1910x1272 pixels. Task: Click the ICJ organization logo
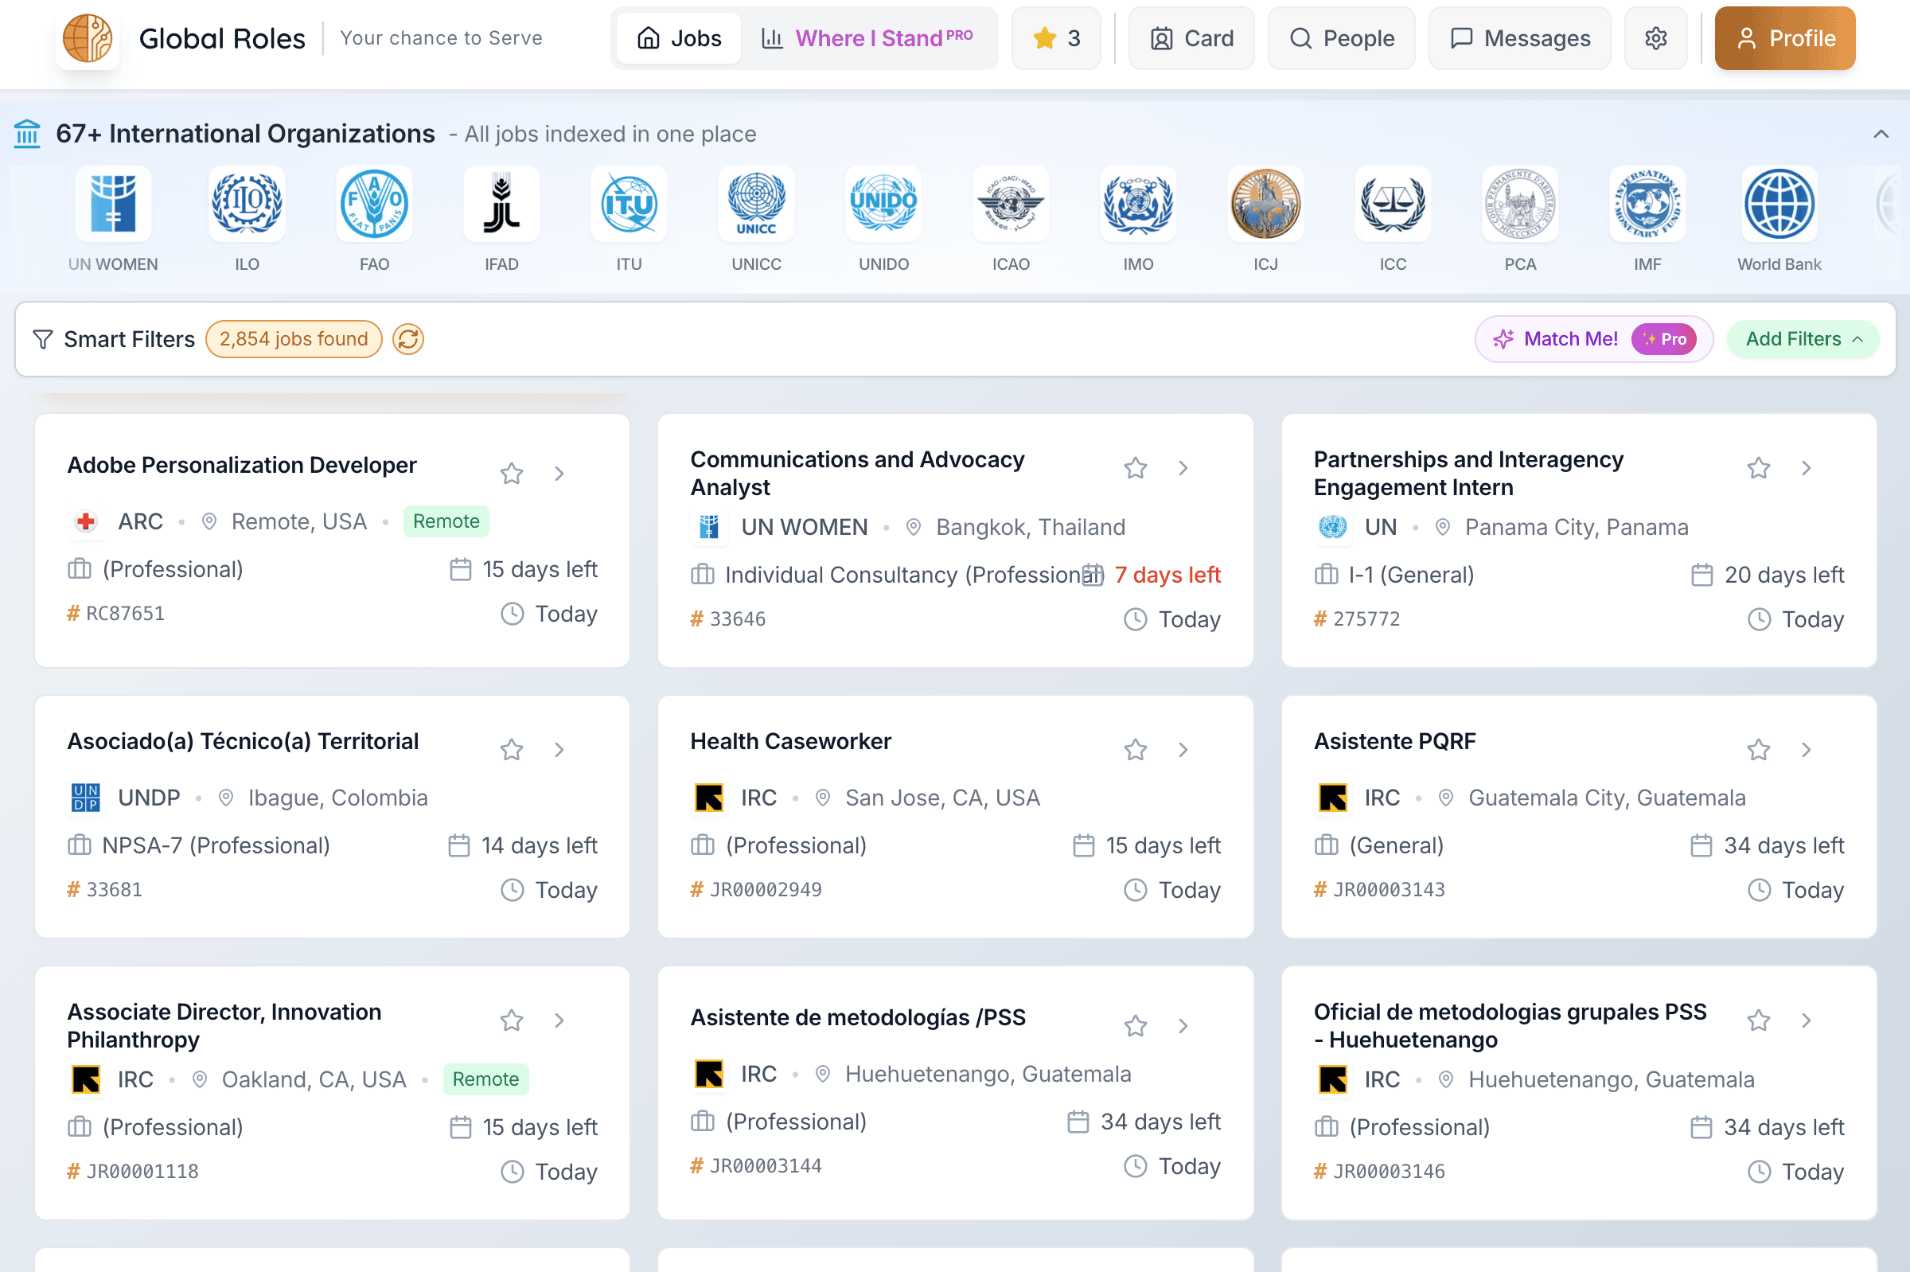1265,204
